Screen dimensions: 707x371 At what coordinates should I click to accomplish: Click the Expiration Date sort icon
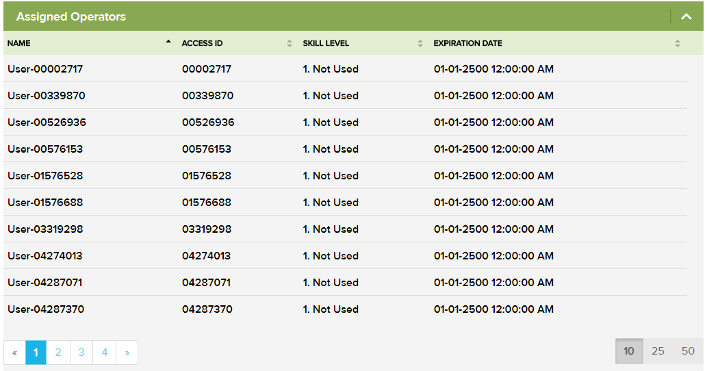[x=677, y=43]
